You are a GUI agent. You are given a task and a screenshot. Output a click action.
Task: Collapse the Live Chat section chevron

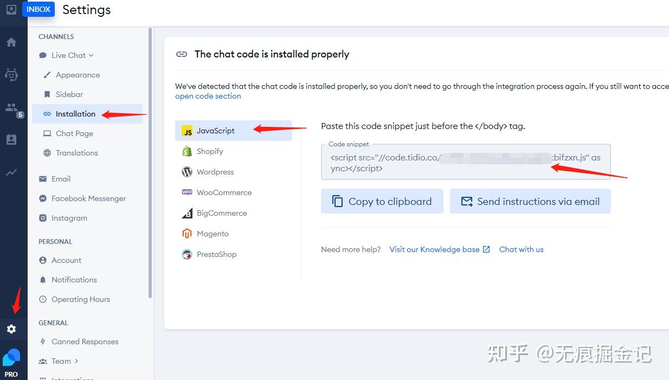coord(91,55)
